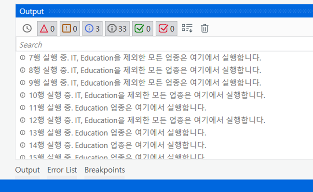Select log line starting with 9행 실행 중
This screenshot has height=192, width=313.
(x=145, y=83)
